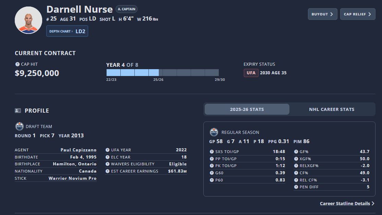Click the 50.0 XGF% value
Viewport: 382px width, 215px height.
pyautogui.click(x=365, y=159)
